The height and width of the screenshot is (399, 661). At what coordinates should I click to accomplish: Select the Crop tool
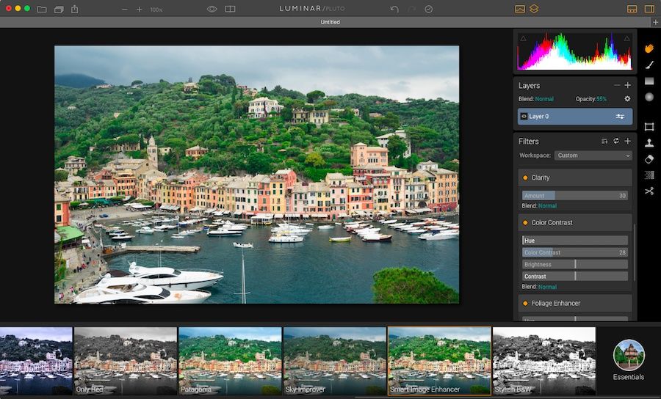point(649,127)
